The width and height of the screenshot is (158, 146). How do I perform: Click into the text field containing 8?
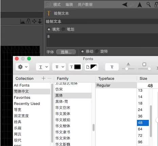click(x=102, y=40)
